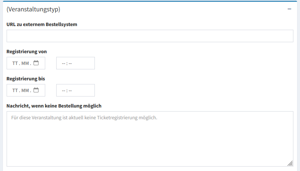Click the "Nachricht, wenn keine Bestellung möglich" label
Screen dimensions: 300x171
click(x=54, y=106)
